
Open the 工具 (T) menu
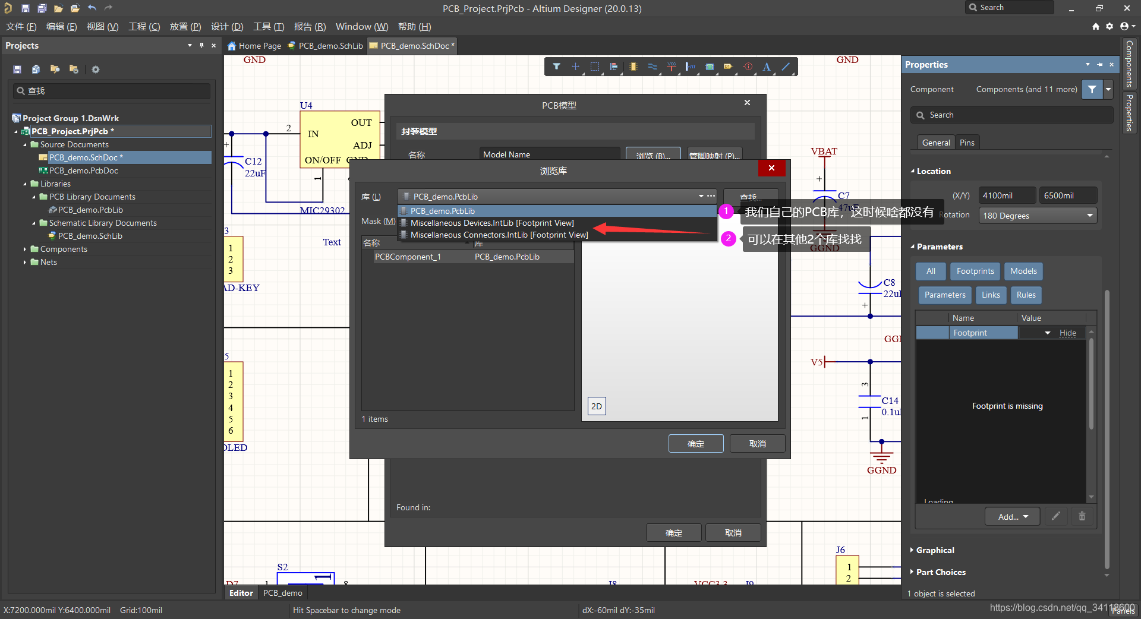click(x=269, y=27)
